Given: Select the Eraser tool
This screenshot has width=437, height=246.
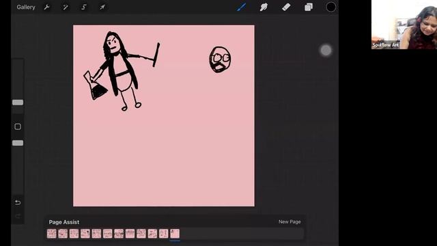Looking at the screenshot, I should tap(286, 7).
